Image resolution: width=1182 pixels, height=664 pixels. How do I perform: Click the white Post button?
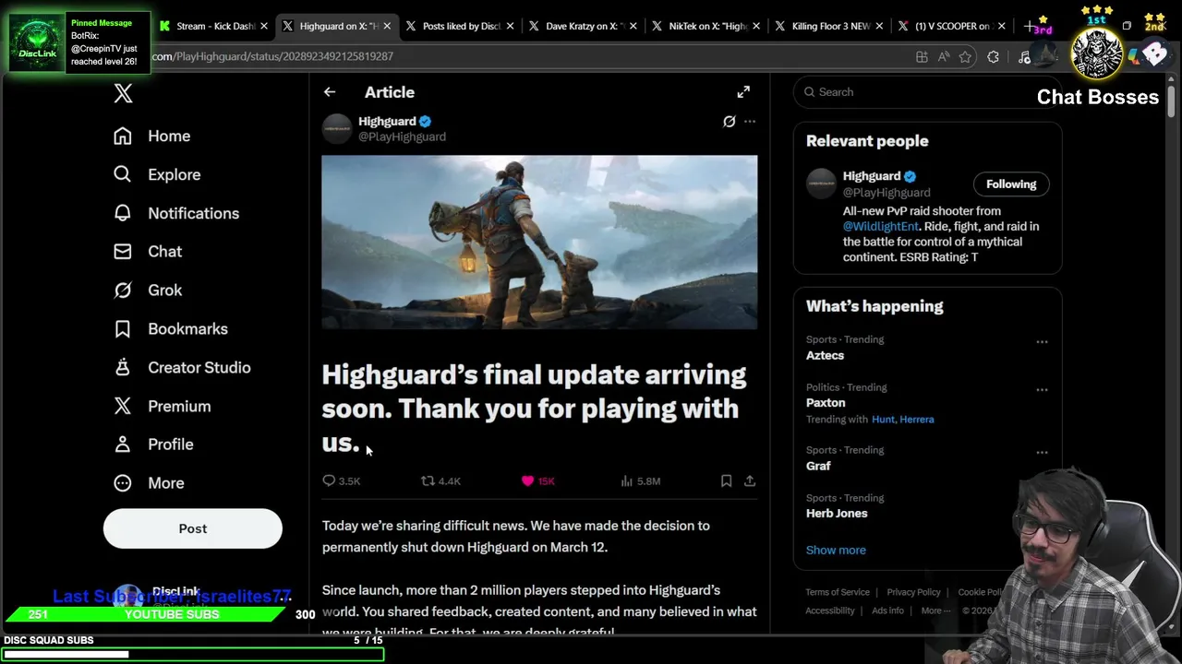point(192,528)
